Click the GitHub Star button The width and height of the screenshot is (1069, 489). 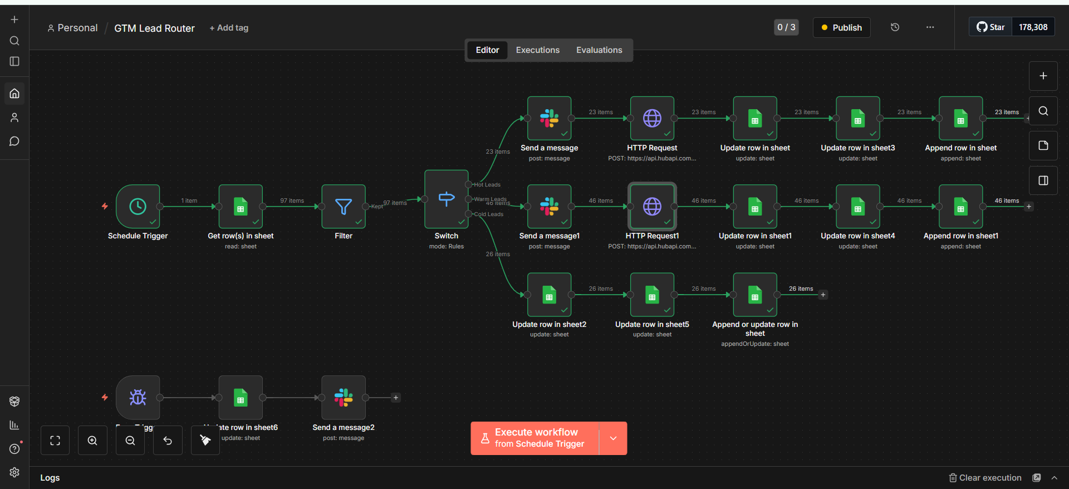tap(991, 27)
